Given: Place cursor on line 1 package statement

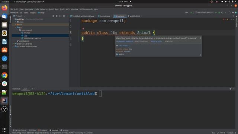Looking at the screenshot, I should (x=103, y=21).
